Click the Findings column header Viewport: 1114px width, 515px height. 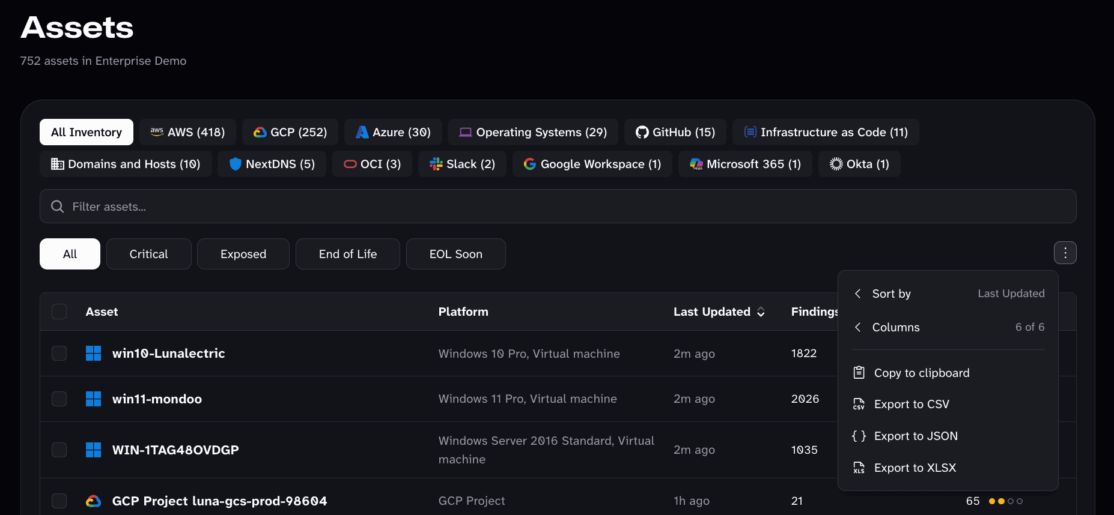(x=815, y=312)
